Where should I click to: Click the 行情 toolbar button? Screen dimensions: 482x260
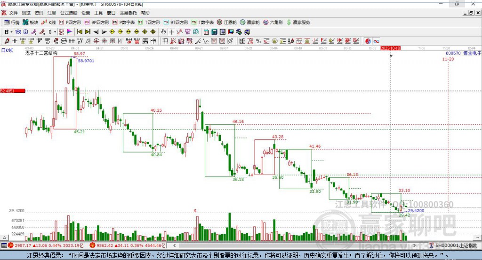coord(12,23)
